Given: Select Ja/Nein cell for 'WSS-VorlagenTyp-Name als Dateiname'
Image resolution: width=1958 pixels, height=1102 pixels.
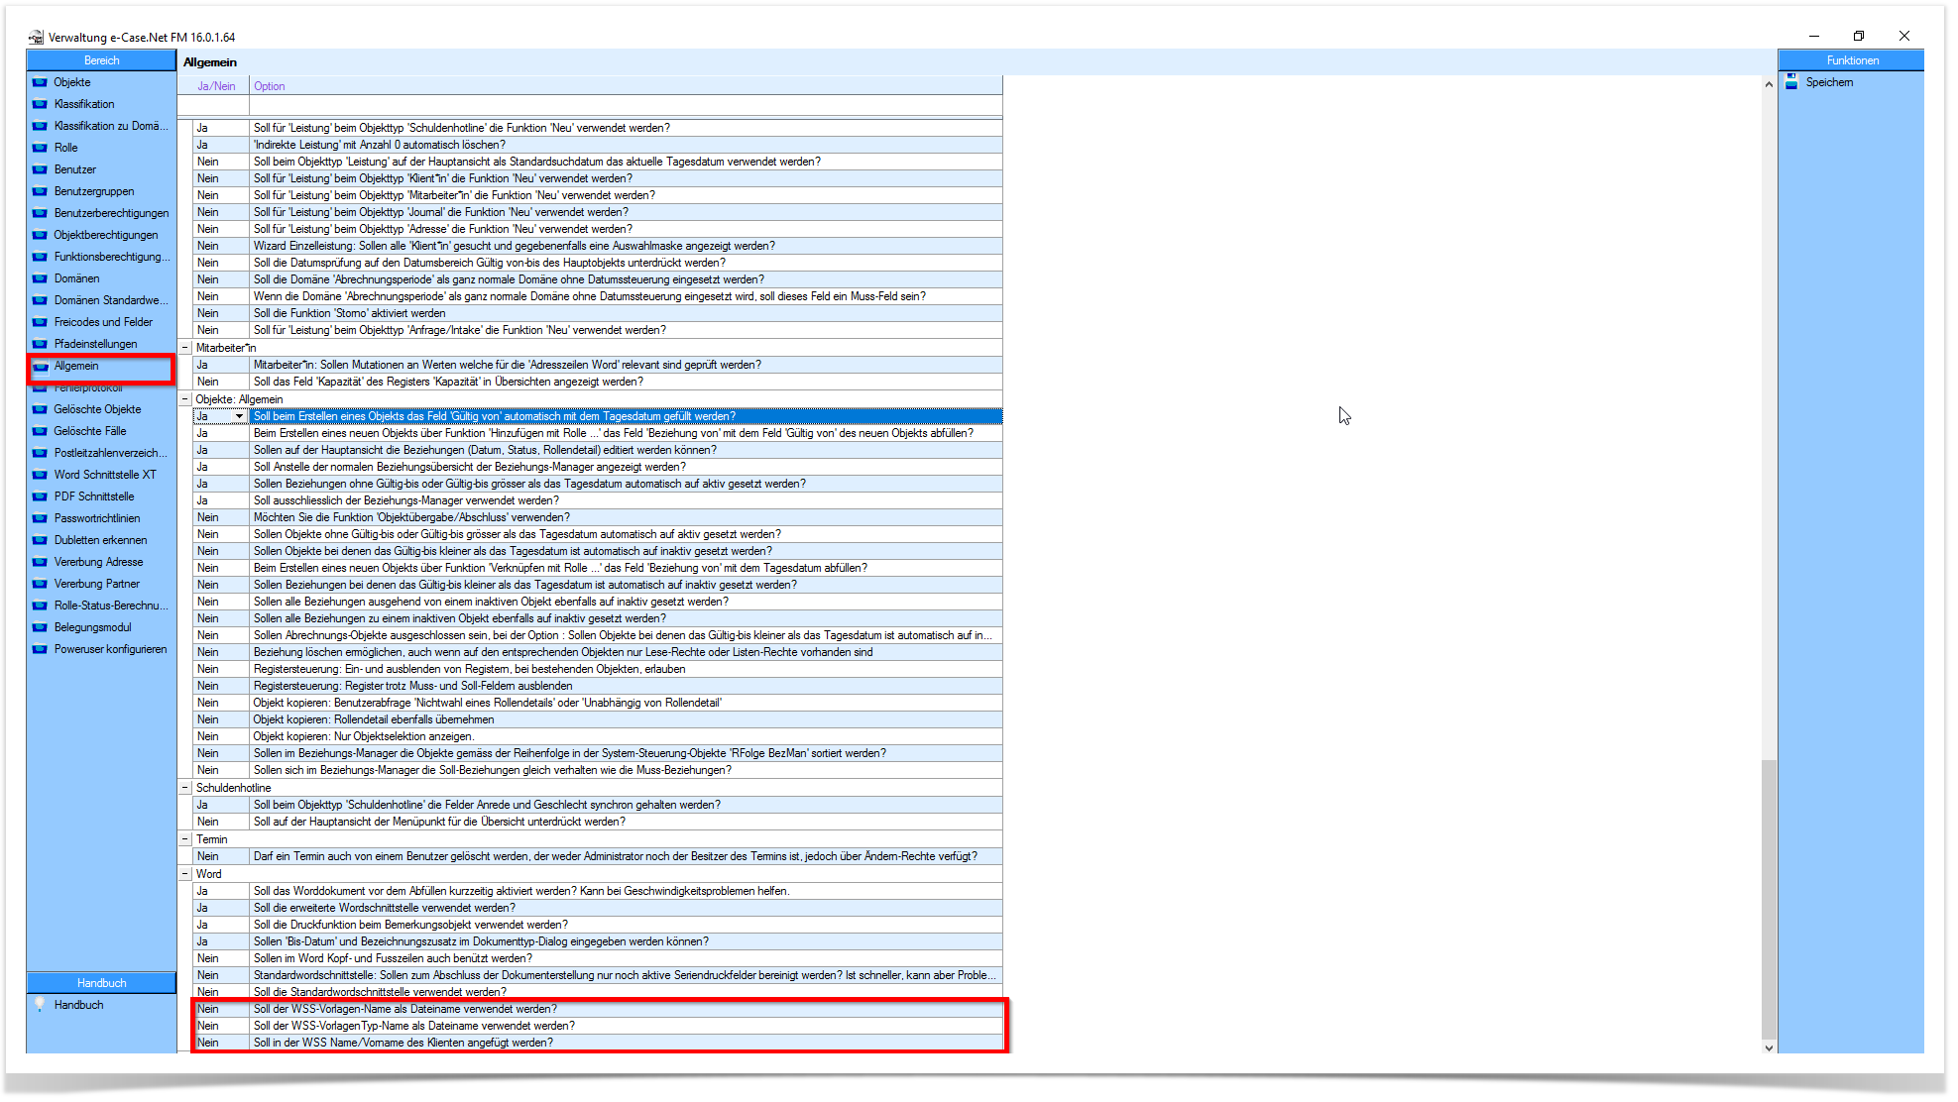Looking at the screenshot, I should [x=220, y=1026].
